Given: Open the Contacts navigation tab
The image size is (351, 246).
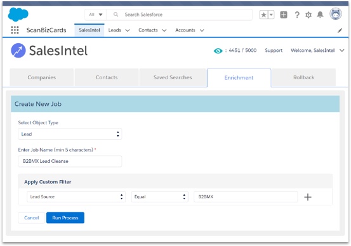Looking at the screenshot, I should 148,30.
